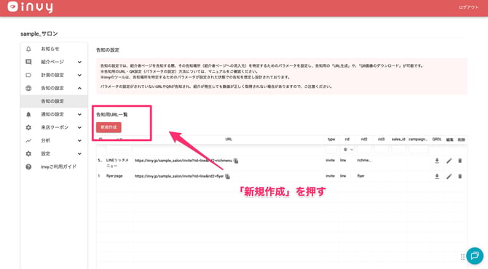
Task: Expand the 計測の設定 sidebar chevron
Action: [x=79, y=75]
